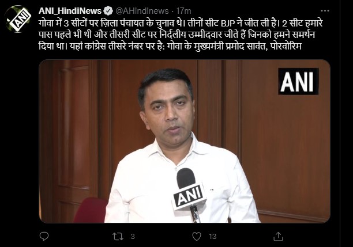
Task: Open the tweet's attached photo
Action: [185, 141]
